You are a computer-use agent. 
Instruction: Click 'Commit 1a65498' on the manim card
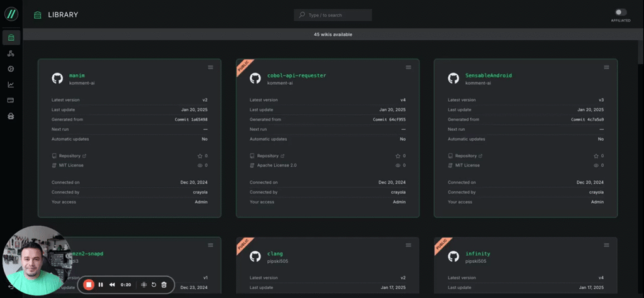click(191, 119)
